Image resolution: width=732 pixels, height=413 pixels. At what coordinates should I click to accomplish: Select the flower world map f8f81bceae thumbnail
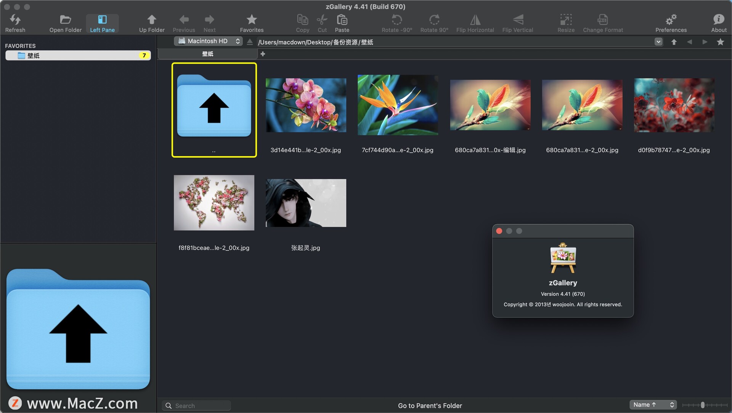pos(214,203)
